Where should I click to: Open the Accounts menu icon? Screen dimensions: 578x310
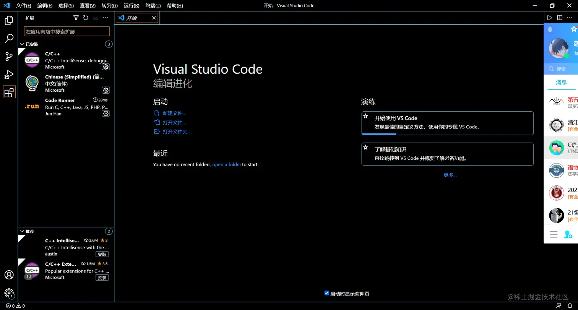point(9,275)
